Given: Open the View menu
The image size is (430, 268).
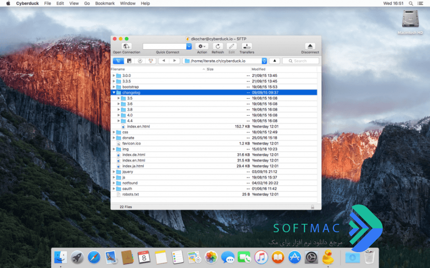Looking at the screenshot, I should (x=74, y=3).
